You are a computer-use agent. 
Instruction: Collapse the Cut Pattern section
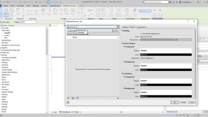pyautogui.click(x=122, y=73)
